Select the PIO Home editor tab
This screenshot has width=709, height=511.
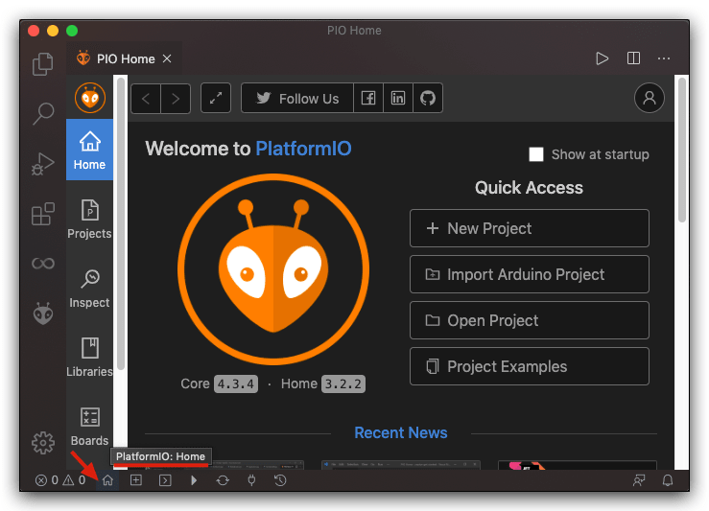tap(125, 58)
